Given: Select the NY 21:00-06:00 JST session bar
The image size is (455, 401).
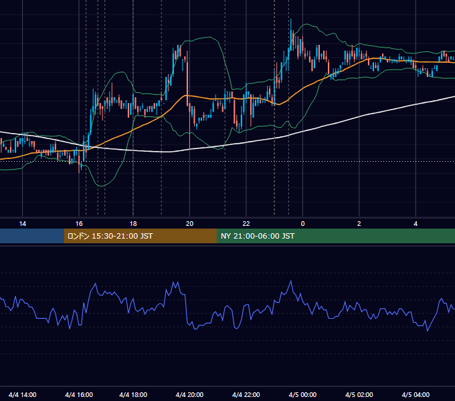Looking at the screenshot, I should (336, 236).
